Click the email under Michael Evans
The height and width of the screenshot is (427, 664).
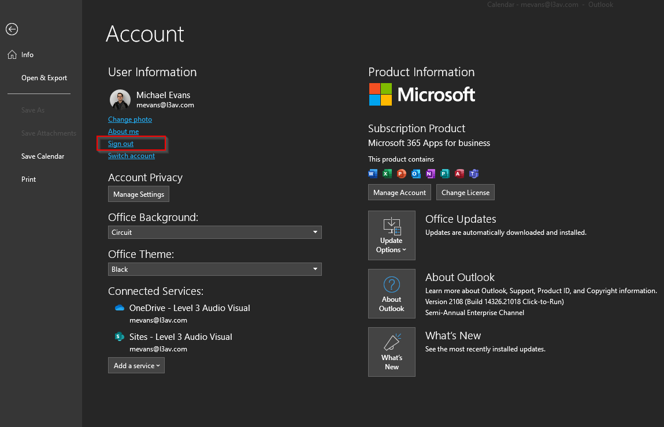165,105
